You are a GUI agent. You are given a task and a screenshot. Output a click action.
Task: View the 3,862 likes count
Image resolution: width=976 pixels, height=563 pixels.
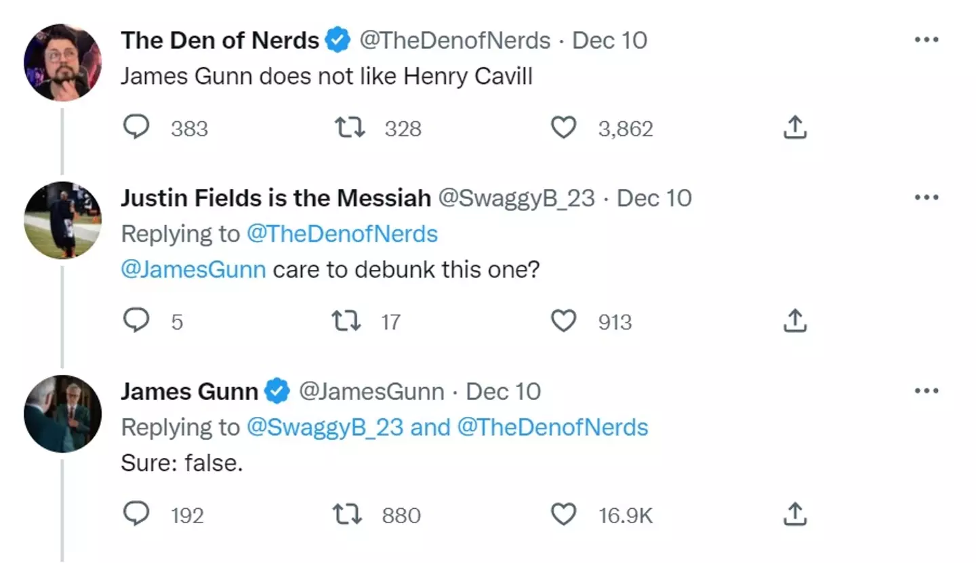coord(626,127)
